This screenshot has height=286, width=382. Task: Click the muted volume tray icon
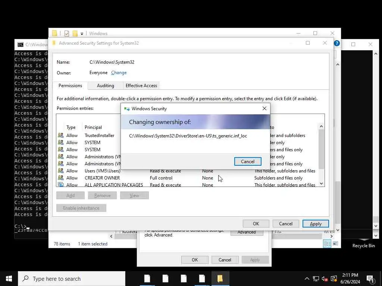(325, 279)
